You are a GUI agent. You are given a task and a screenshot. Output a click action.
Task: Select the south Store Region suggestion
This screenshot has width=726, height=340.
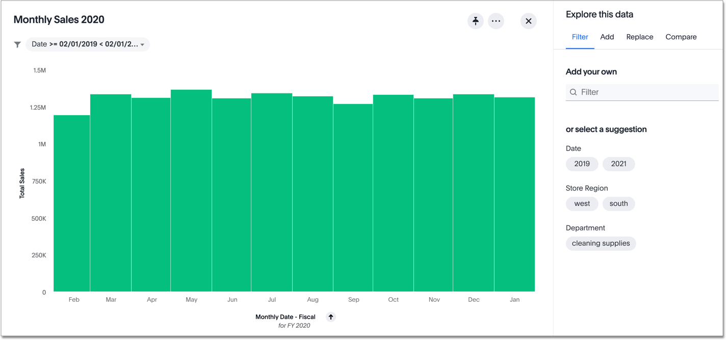point(618,203)
